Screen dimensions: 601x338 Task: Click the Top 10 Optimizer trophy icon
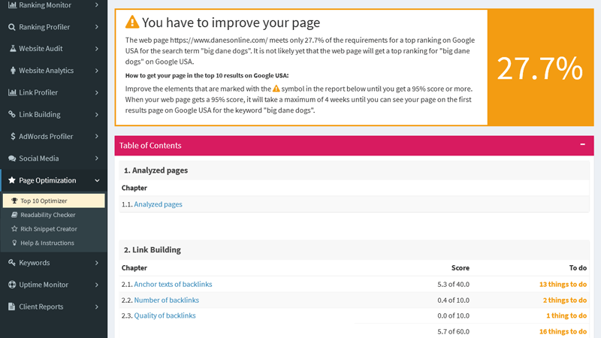point(14,201)
